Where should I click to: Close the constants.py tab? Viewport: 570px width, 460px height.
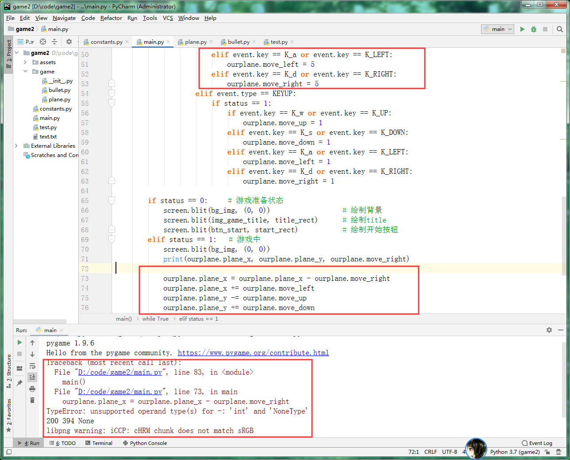(127, 42)
